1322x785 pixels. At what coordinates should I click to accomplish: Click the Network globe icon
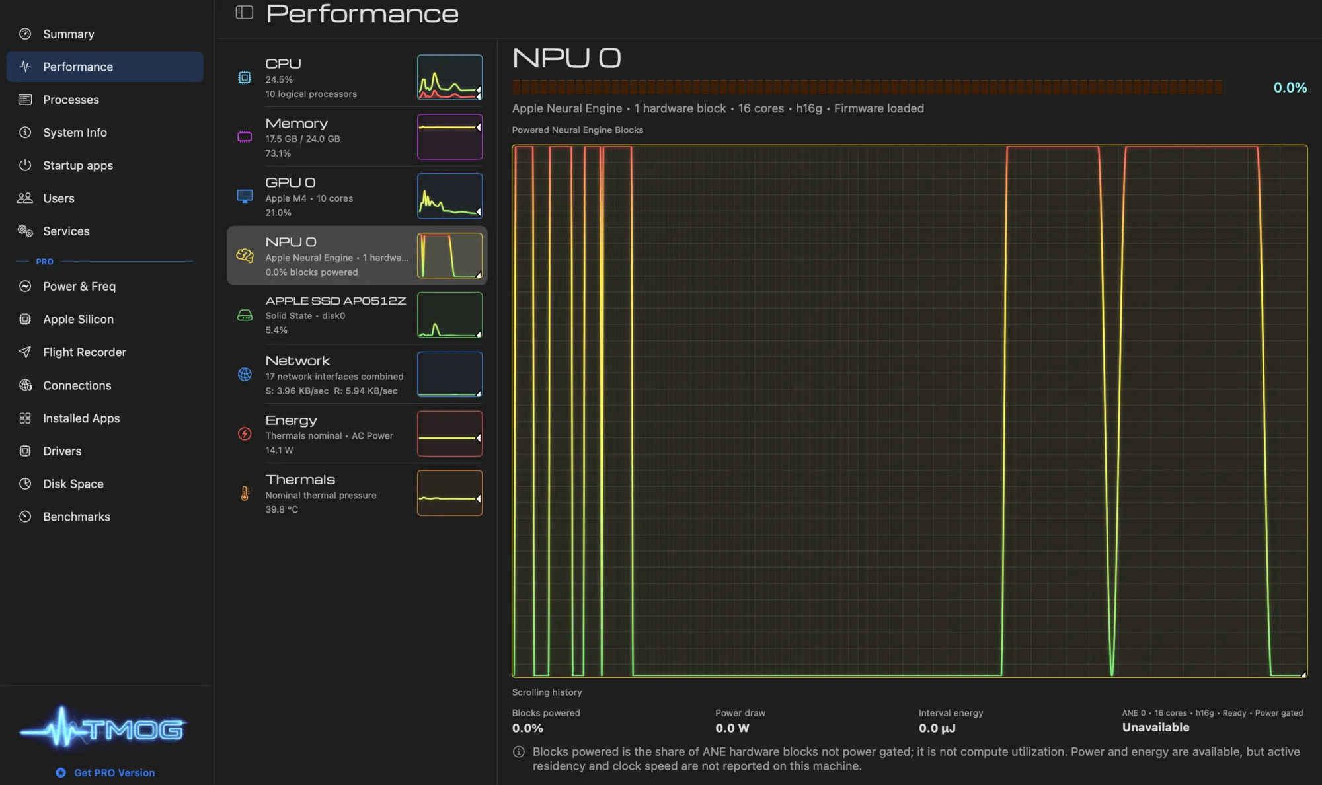click(x=245, y=375)
